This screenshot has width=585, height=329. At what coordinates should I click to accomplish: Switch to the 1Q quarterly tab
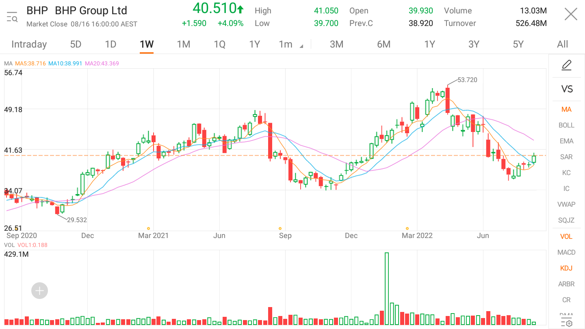pos(219,44)
